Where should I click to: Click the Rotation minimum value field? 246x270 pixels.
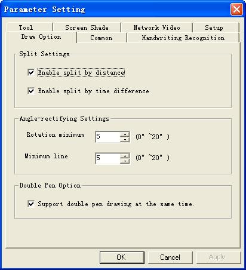(x=108, y=137)
